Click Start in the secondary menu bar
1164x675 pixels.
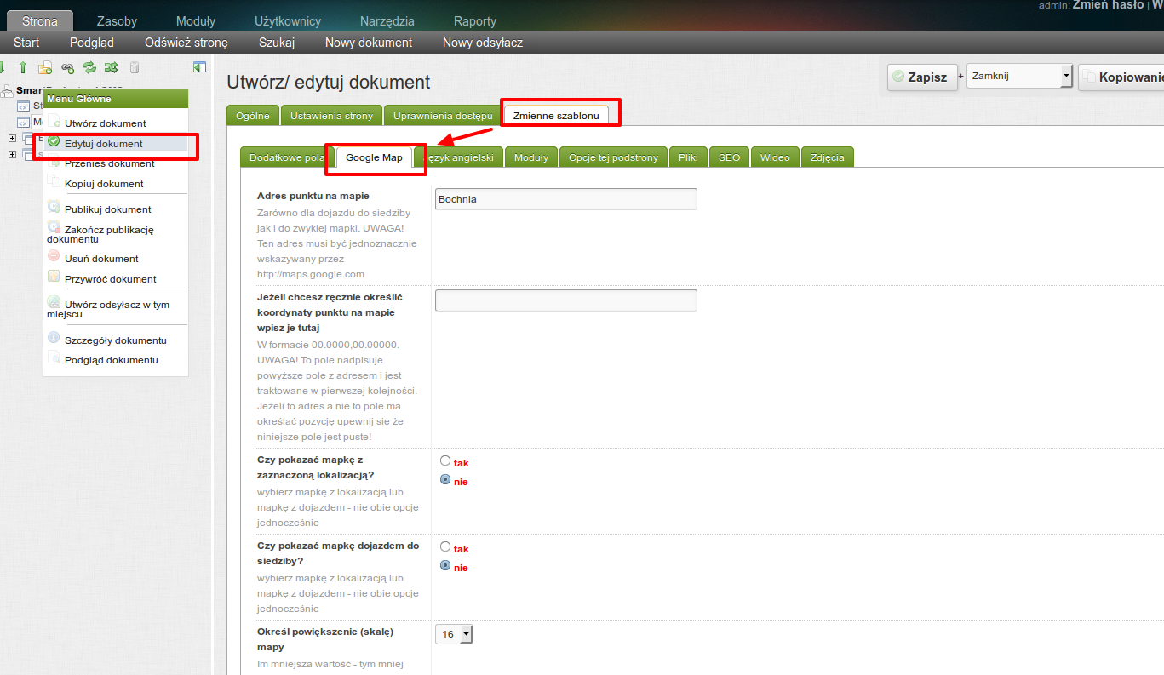tap(26, 43)
